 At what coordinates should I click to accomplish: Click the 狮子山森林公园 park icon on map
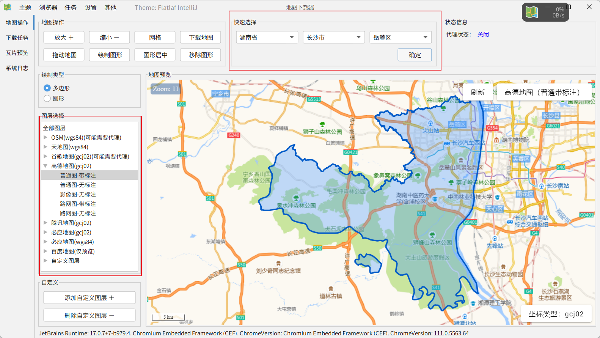(x=322, y=124)
